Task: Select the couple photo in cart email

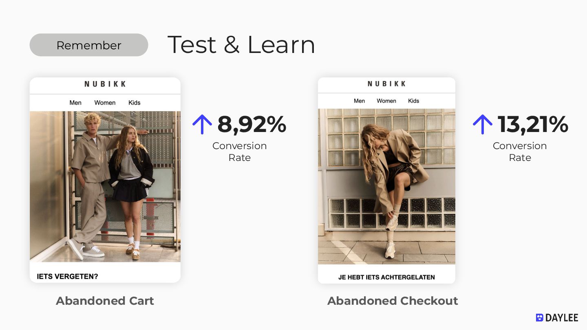Action: coord(105,187)
